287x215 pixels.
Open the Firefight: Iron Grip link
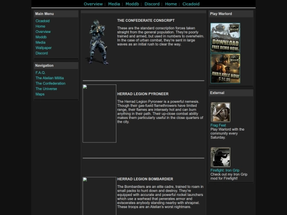point(225,170)
